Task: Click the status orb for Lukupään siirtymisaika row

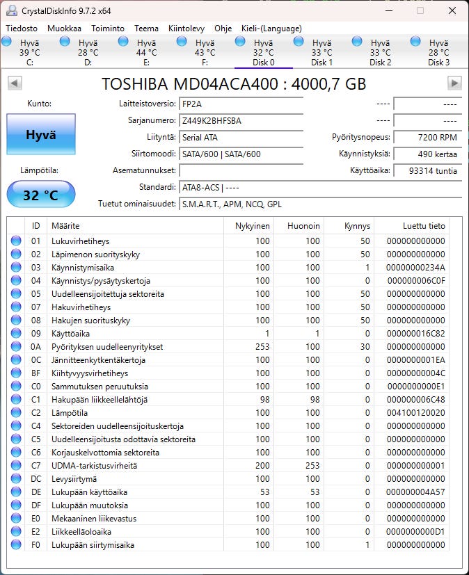Action: tap(16, 544)
